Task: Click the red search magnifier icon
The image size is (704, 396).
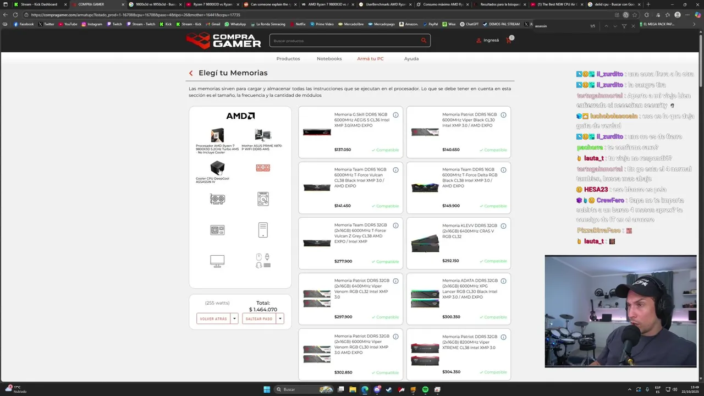Action: [x=424, y=41]
